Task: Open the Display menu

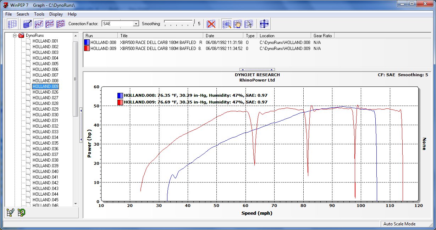Action: pyautogui.click(x=56, y=14)
